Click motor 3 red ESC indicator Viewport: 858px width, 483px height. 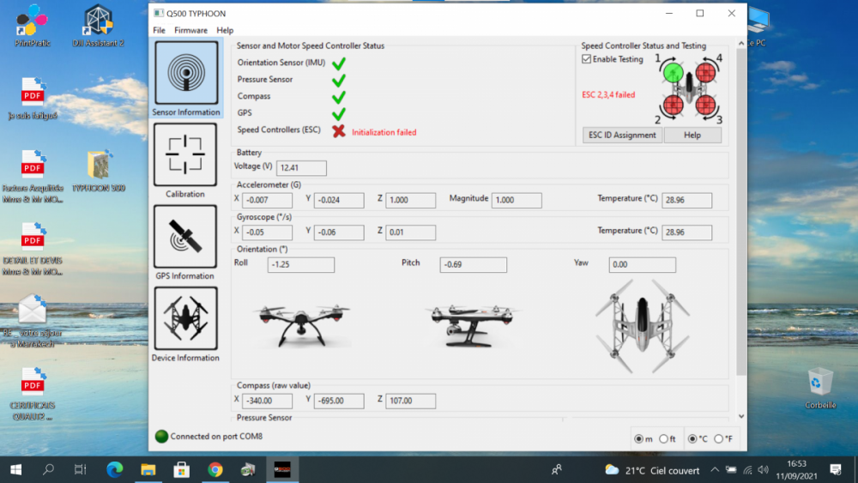pos(706,105)
